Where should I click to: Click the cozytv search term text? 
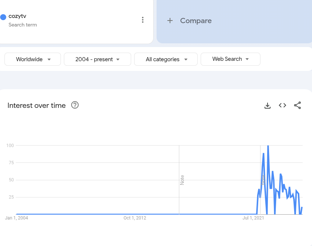click(x=17, y=16)
